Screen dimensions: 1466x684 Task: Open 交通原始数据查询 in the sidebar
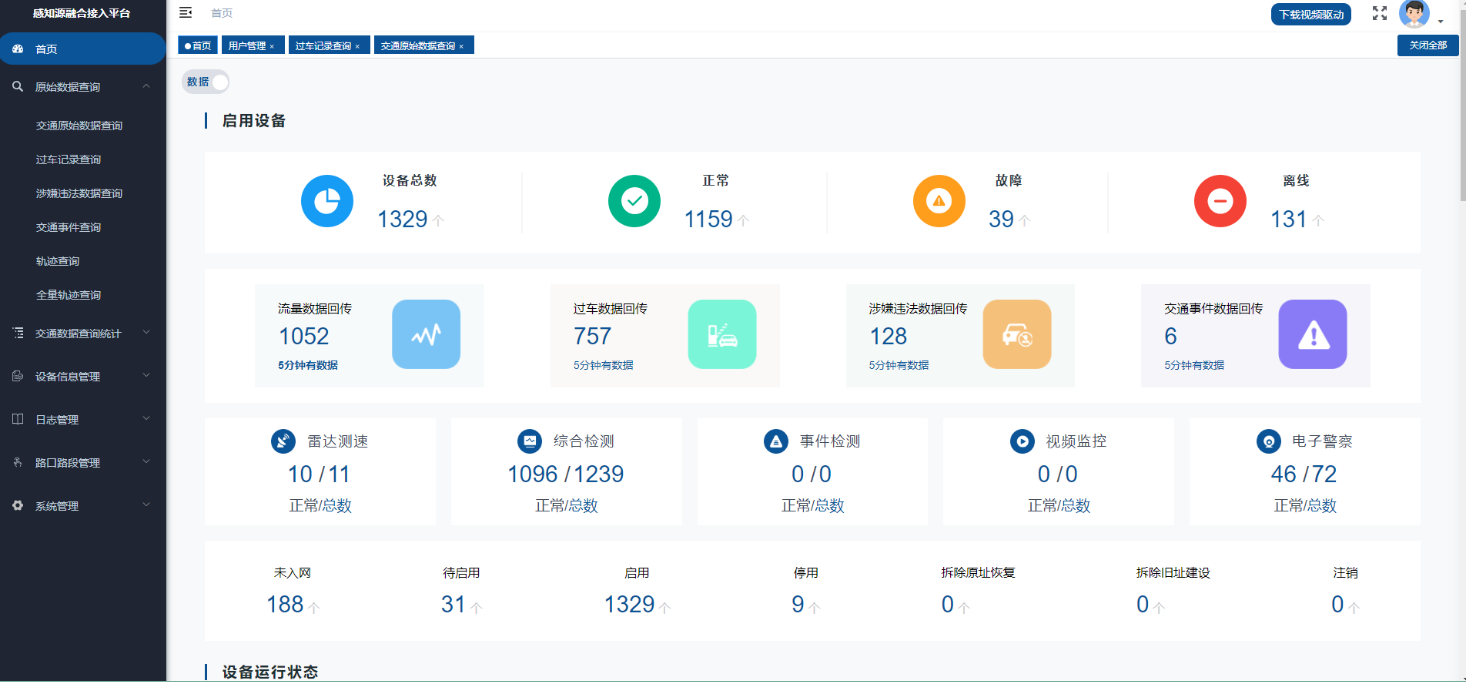pos(79,126)
